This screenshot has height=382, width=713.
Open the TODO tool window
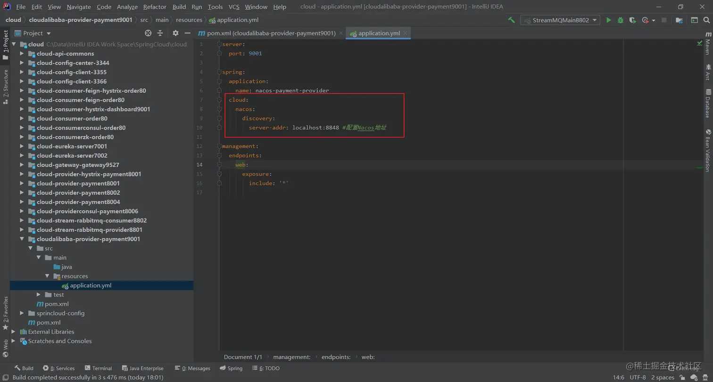point(266,368)
